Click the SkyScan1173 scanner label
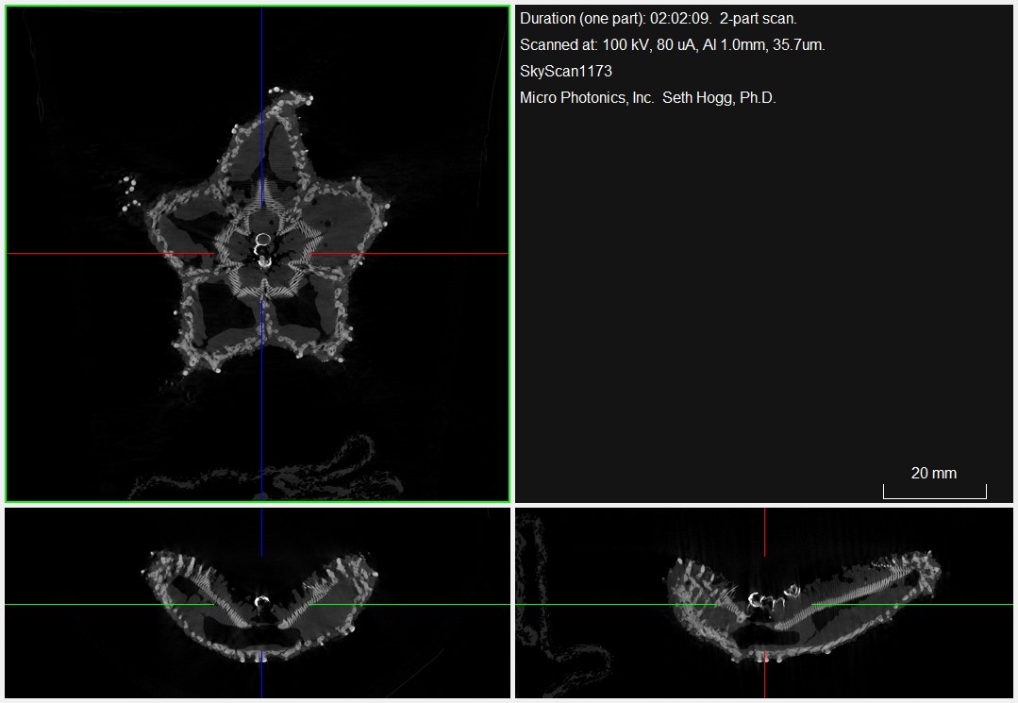This screenshot has width=1018, height=703. (566, 72)
